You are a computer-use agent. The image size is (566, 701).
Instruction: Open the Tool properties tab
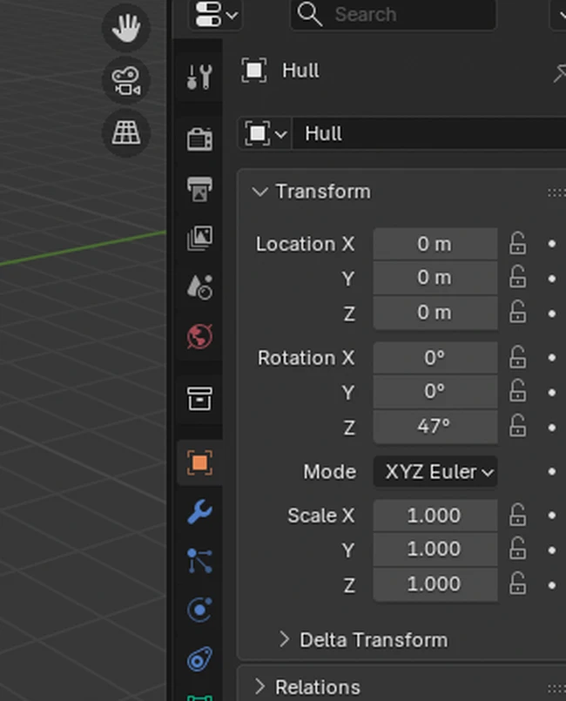pos(199,77)
